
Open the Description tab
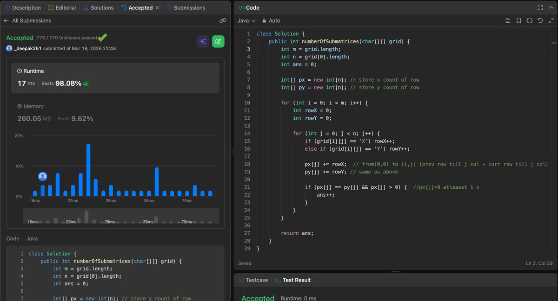(x=23, y=7)
